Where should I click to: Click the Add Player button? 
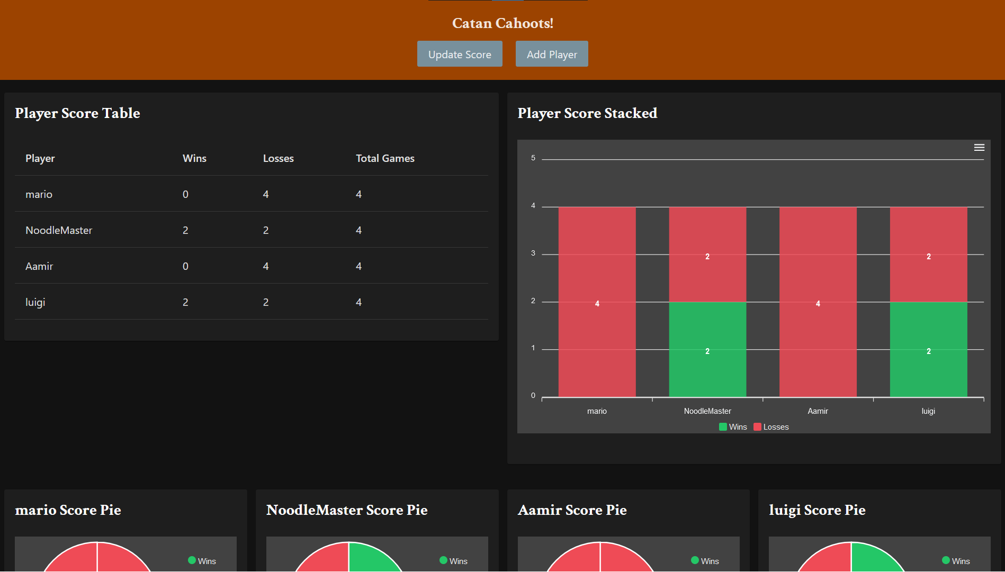551,54
